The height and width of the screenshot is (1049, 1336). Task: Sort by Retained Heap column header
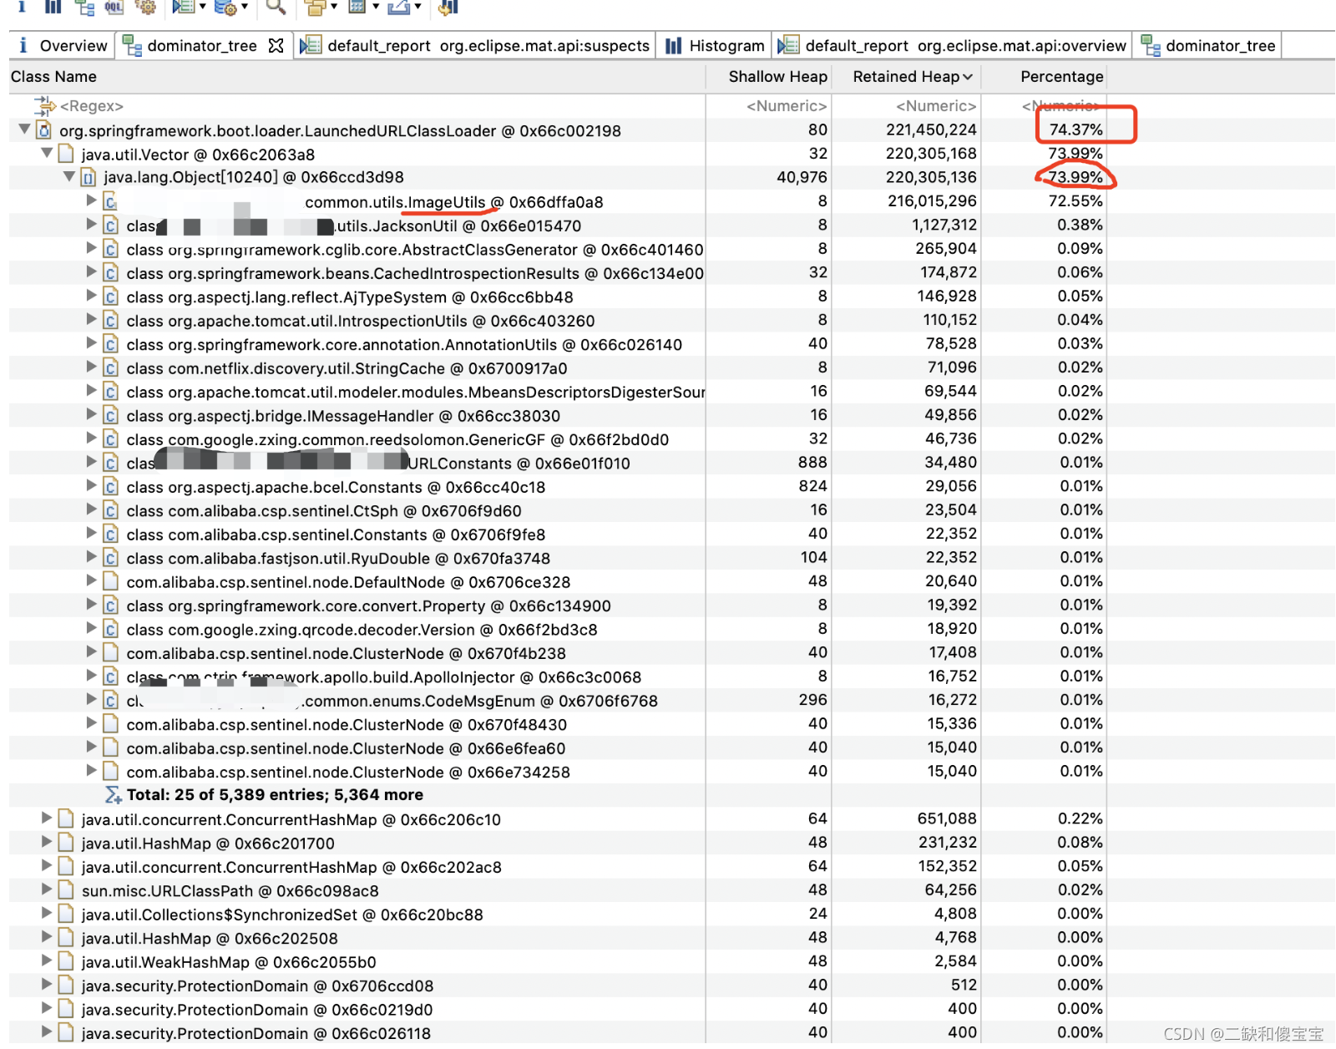pos(906,77)
